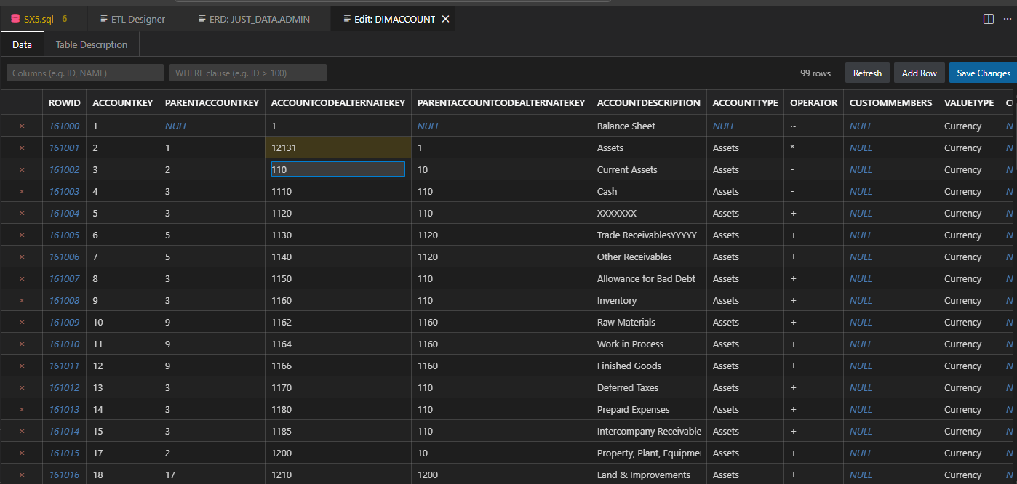Select the Work in Process cell
Viewport: 1017px width, 484px height.
pyautogui.click(x=649, y=344)
